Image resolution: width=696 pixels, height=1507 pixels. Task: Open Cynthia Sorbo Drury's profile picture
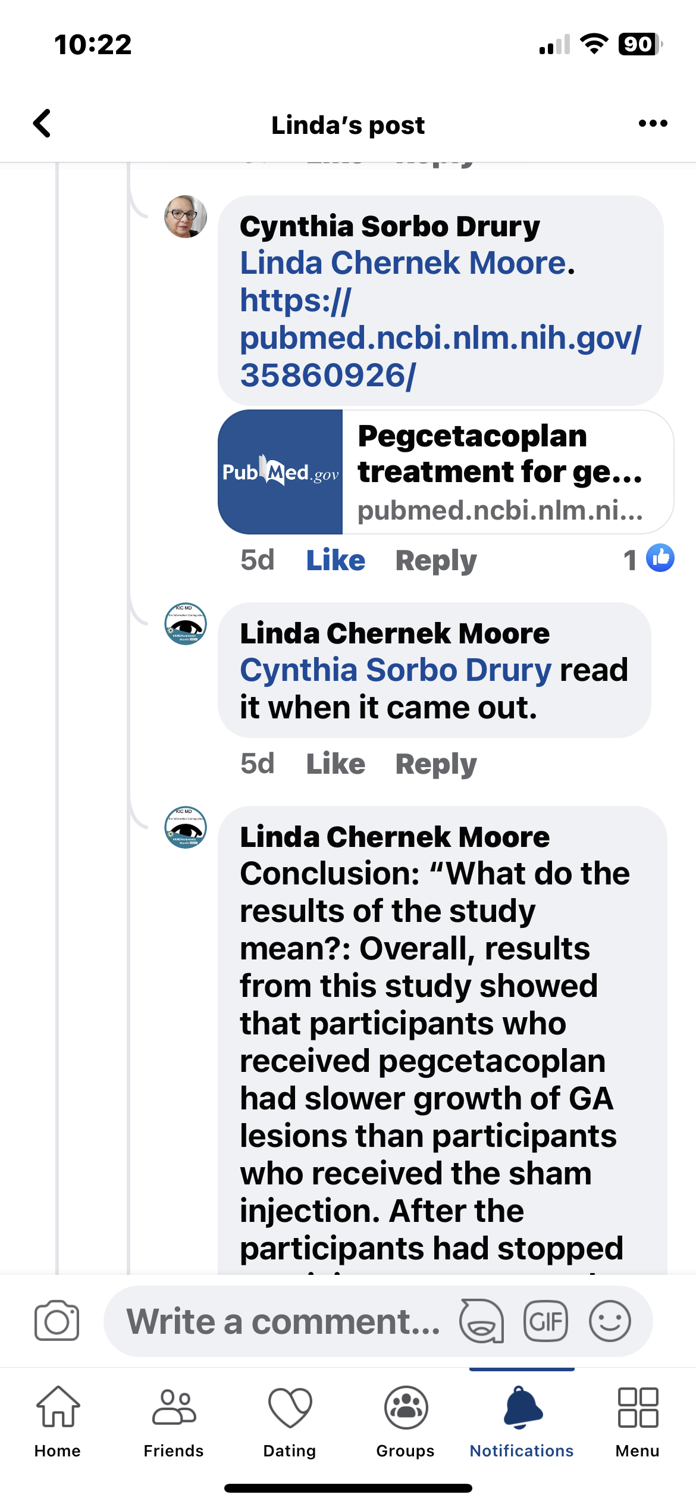pos(186,217)
